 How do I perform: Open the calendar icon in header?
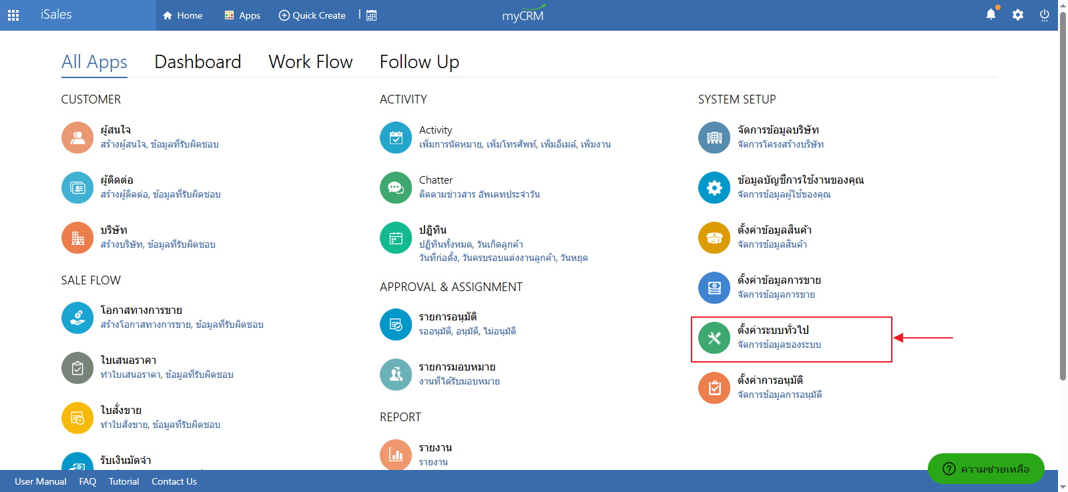pyautogui.click(x=372, y=15)
